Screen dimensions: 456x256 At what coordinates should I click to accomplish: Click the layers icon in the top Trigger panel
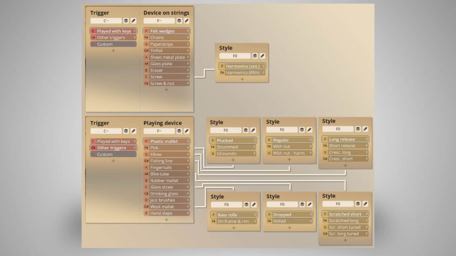click(126, 20)
